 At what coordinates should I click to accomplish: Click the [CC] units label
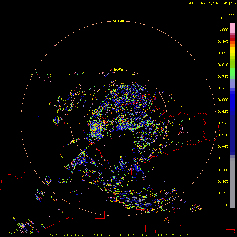coord(225,18)
